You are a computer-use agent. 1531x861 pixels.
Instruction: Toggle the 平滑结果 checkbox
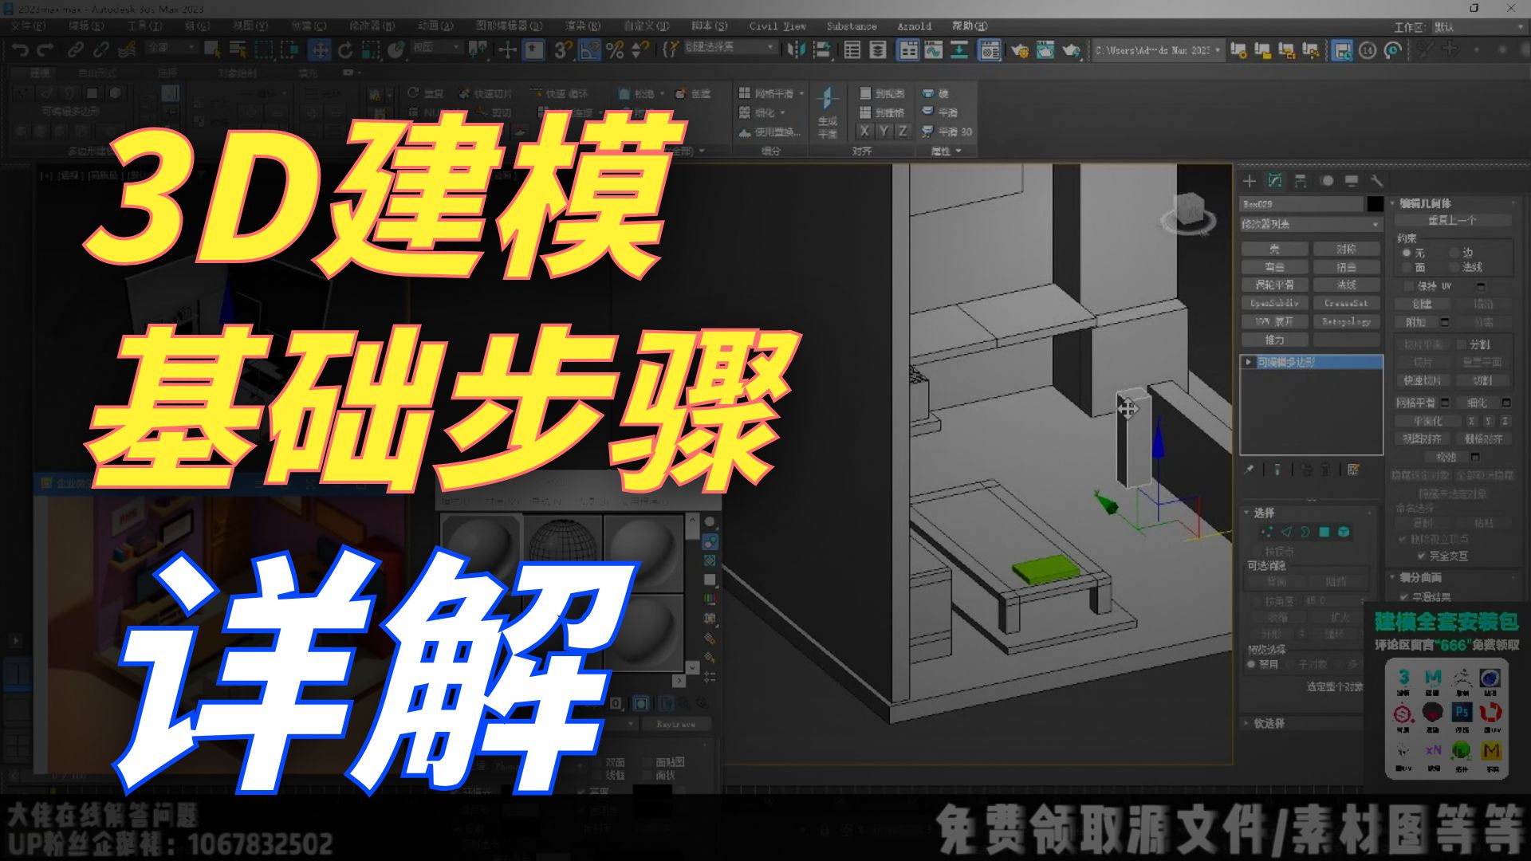click(x=1404, y=596)
